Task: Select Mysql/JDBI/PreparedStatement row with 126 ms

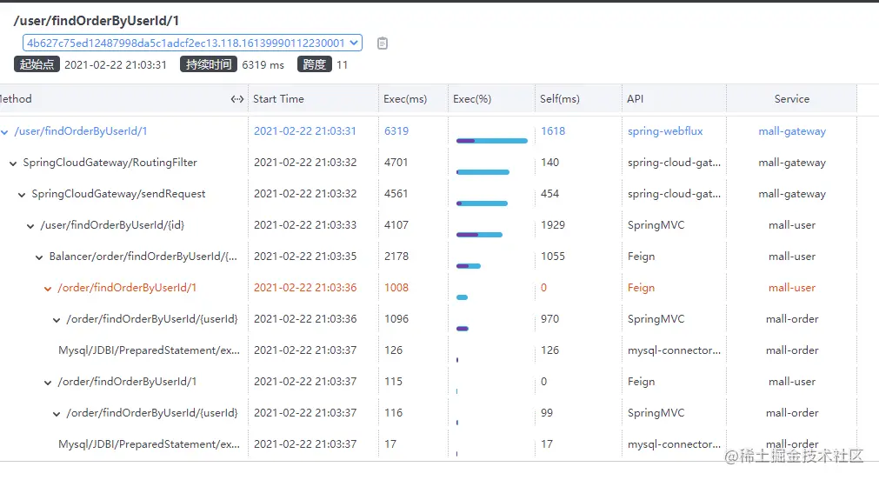Action: [x=150, y=350]
